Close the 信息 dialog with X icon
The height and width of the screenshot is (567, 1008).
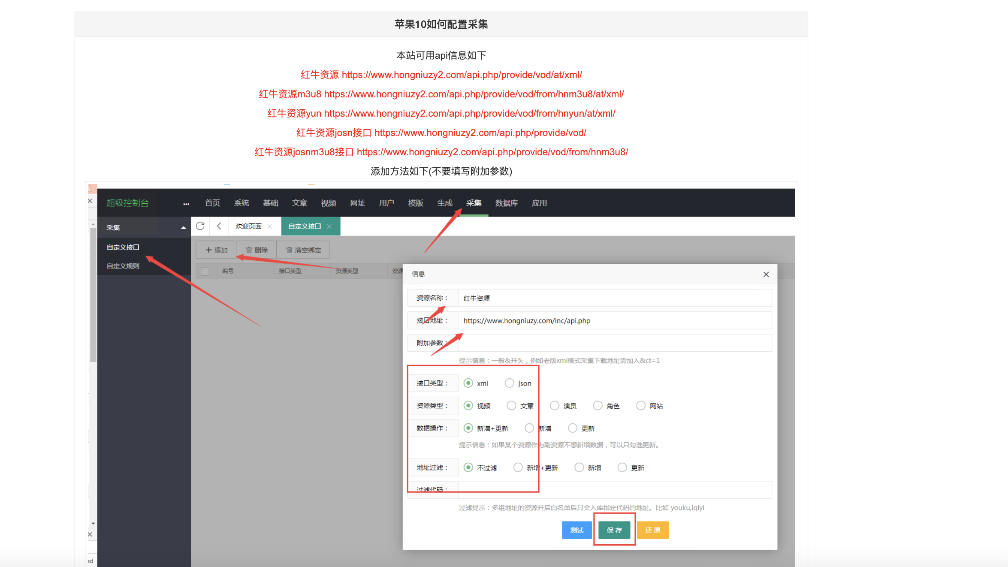tap(766, 274)
